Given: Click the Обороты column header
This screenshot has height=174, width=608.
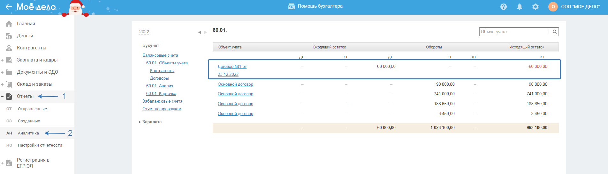Looking at the screenshot, I should point(434,47).
